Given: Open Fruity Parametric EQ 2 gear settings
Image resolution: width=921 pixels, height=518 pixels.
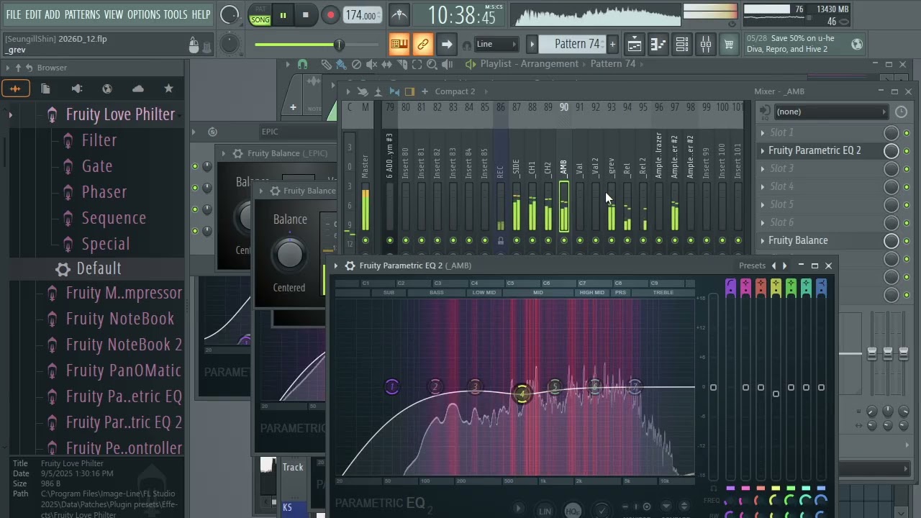Looking at the screenshot, I should [x=350, y=265].
